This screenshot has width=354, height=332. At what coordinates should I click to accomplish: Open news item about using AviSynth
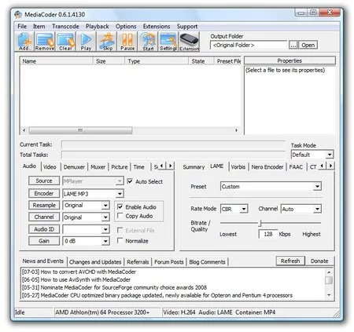click(76, 279)
